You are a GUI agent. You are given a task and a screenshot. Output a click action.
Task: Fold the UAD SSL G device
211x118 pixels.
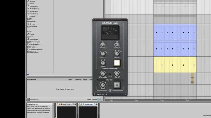(x=60, y=104)
